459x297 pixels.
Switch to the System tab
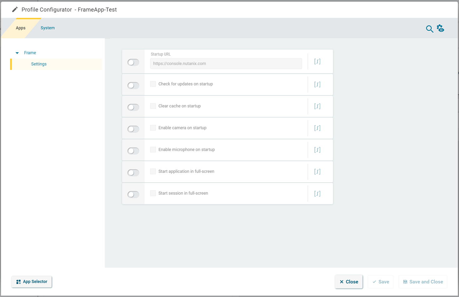point(47,28)
